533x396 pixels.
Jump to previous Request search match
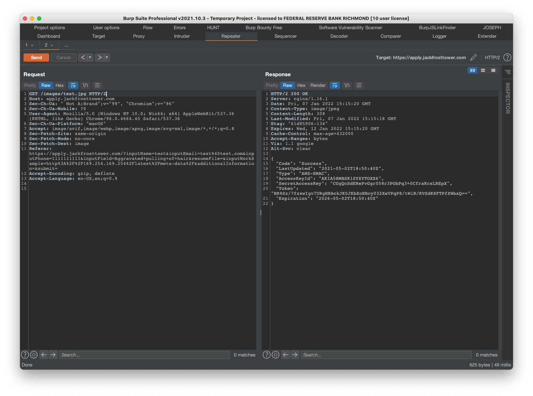tap(44, 355)
